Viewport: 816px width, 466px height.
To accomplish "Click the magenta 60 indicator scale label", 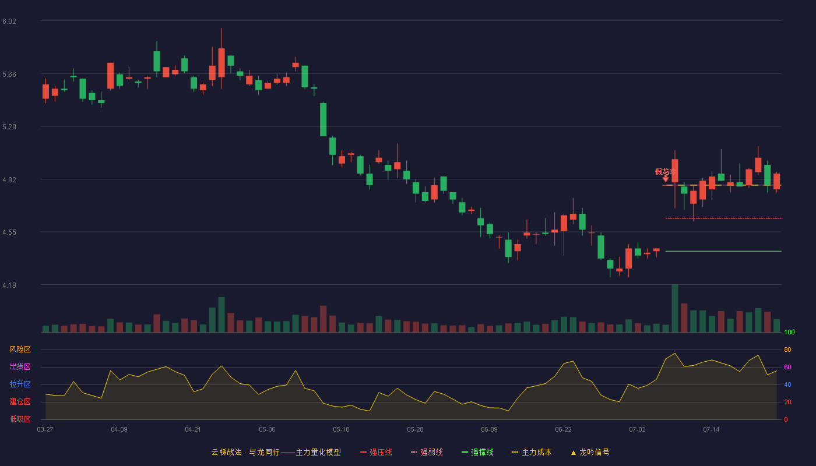I will tap(787, 367).
